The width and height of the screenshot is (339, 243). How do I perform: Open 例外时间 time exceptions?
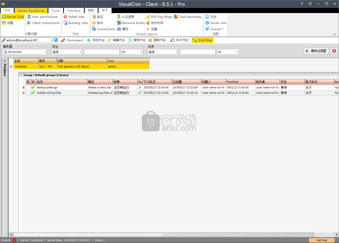point(155,23)
